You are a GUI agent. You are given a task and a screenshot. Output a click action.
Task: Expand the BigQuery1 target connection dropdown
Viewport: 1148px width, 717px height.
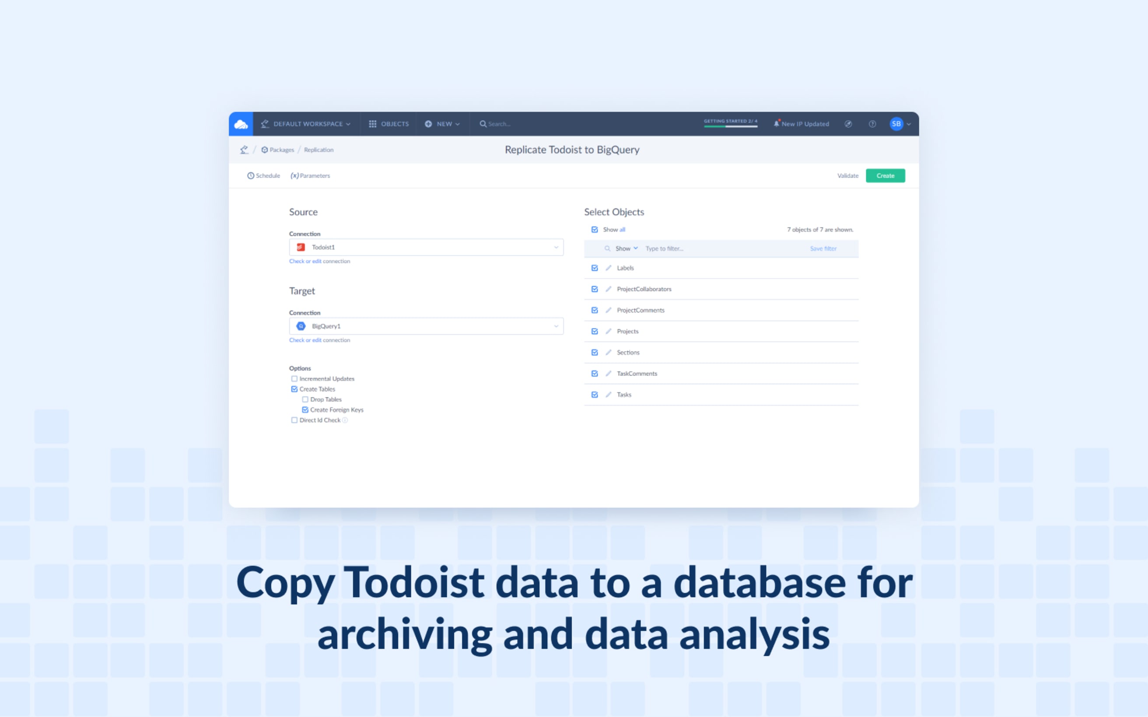click(555, 325)
